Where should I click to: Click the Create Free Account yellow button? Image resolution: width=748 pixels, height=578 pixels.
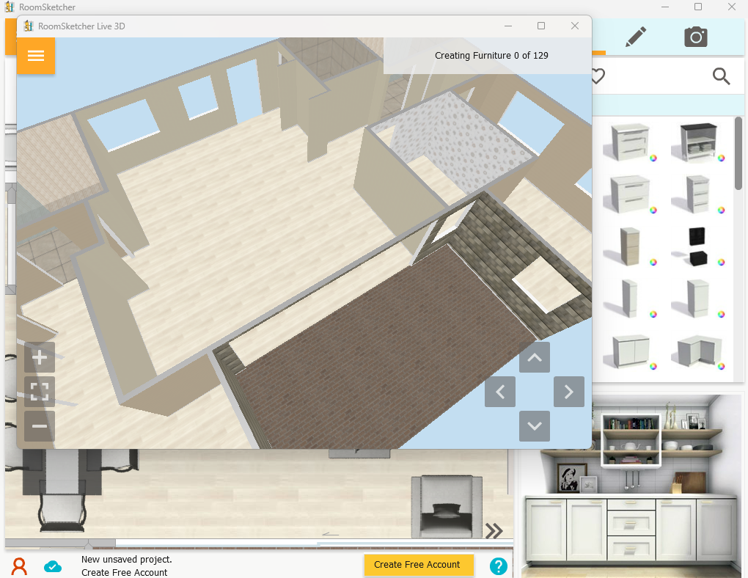click(x=418, y=565)
